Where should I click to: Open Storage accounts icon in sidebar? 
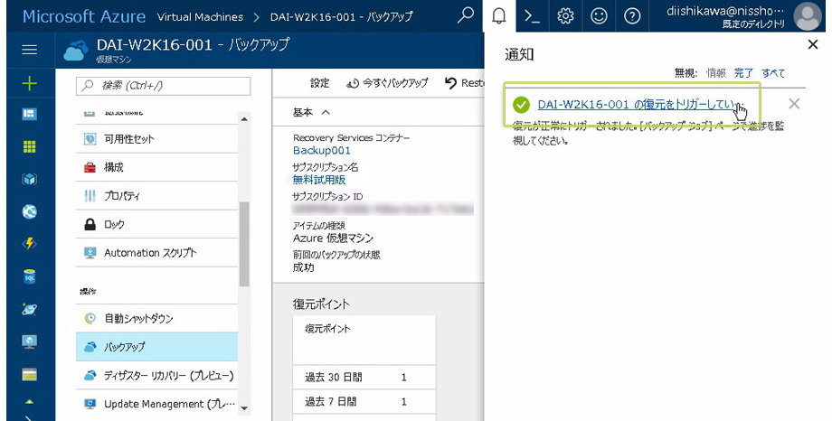(x=30, y=374)
